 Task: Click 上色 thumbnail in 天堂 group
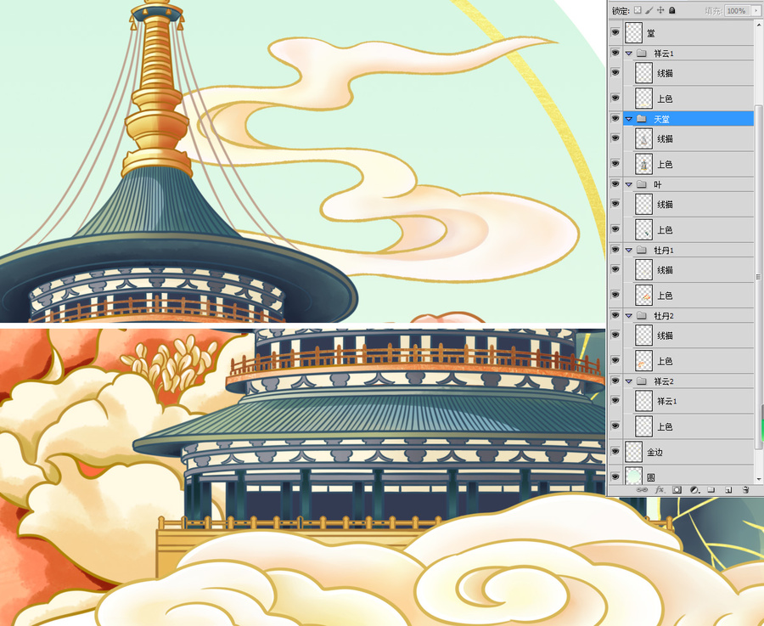click(643, 164)
